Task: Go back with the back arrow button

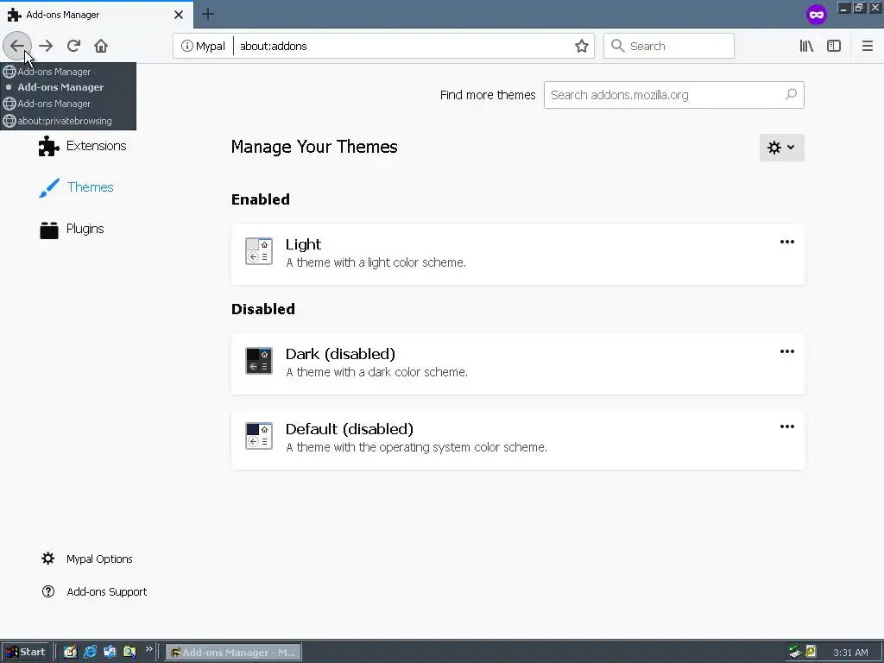Action: pos(17,46)
